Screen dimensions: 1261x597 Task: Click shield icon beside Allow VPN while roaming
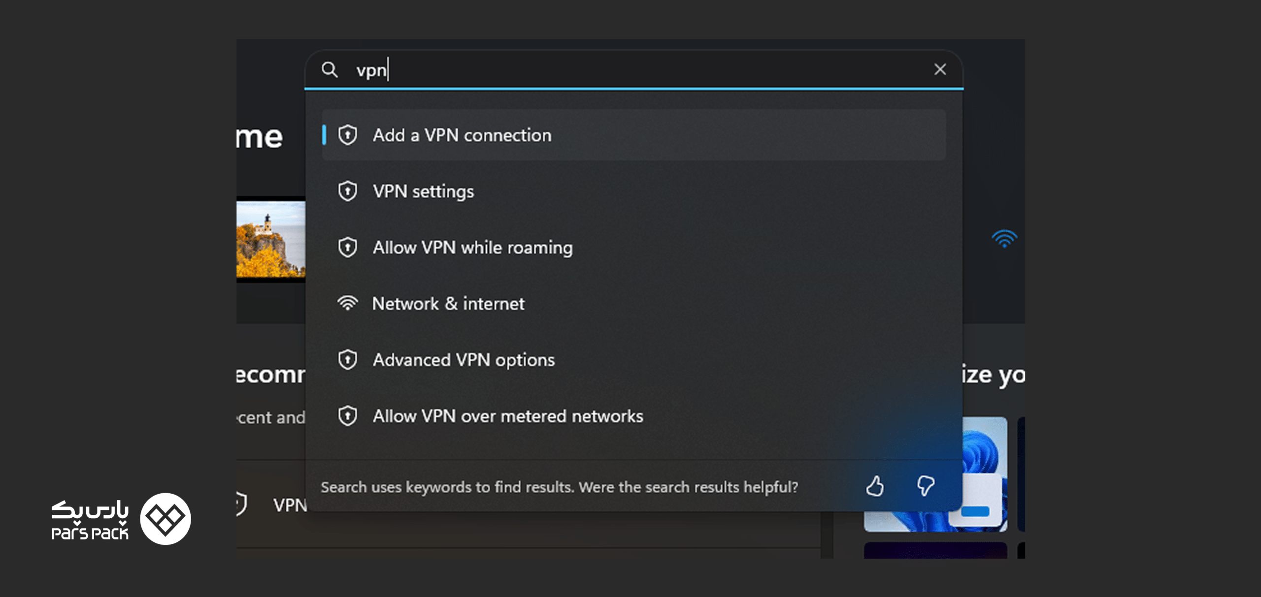coord(348,247)
